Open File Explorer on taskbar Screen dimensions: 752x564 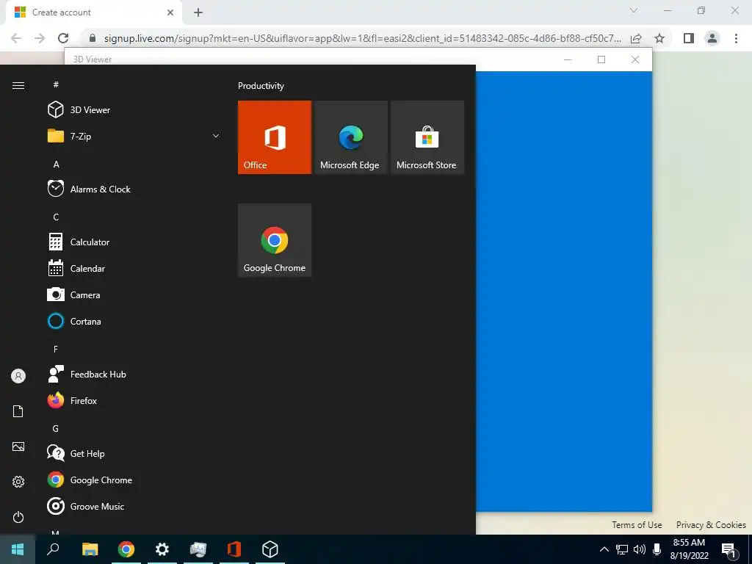[x=90, y=549]
